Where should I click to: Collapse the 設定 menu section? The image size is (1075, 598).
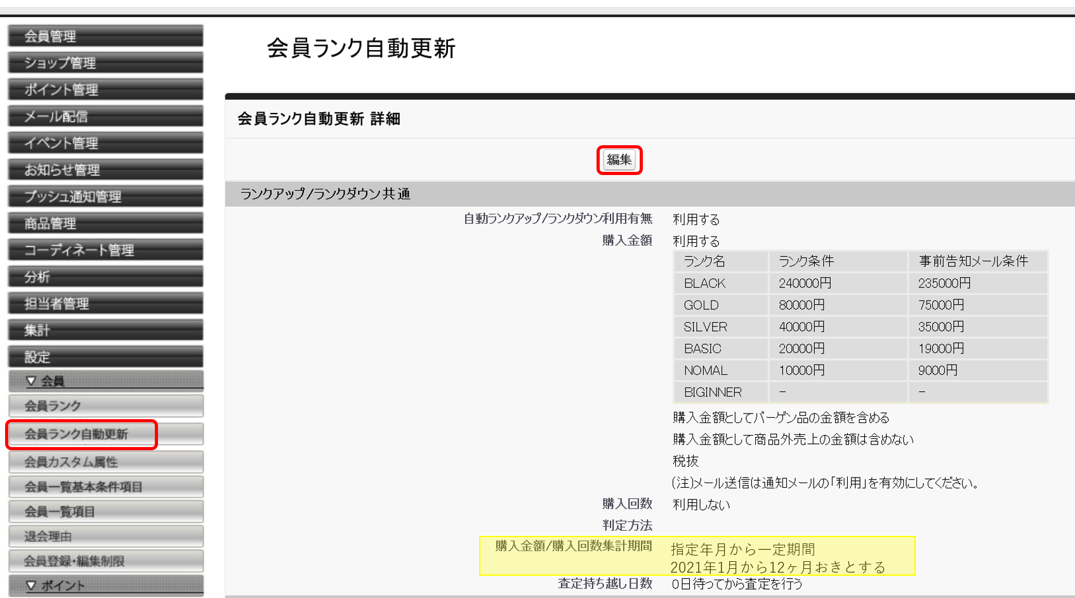click(105, 356)
